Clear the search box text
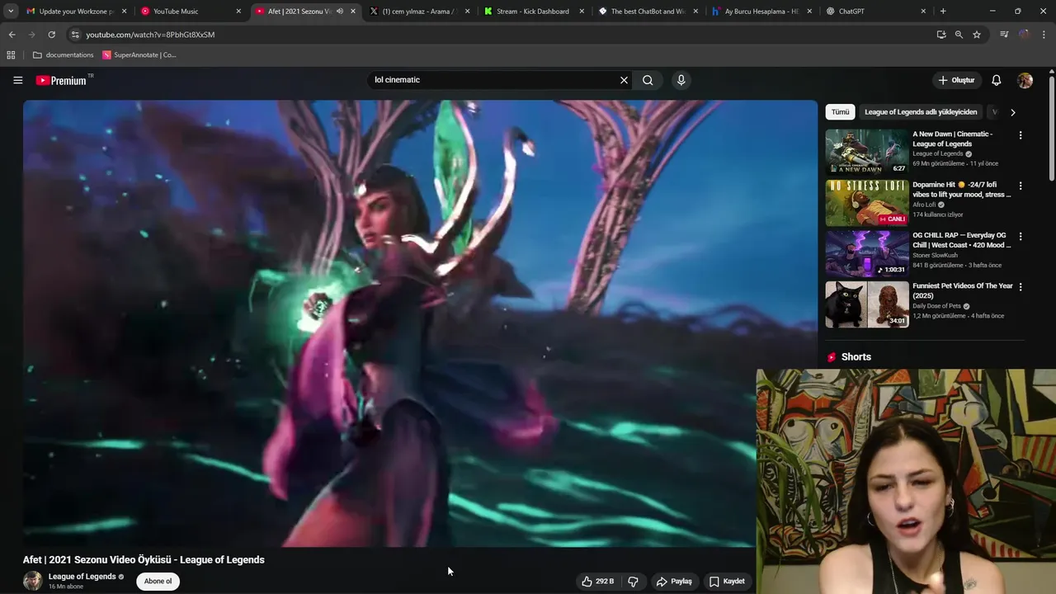Image resolution: width=1056 pixels, height=594 pixels. [x=624, y=80]
